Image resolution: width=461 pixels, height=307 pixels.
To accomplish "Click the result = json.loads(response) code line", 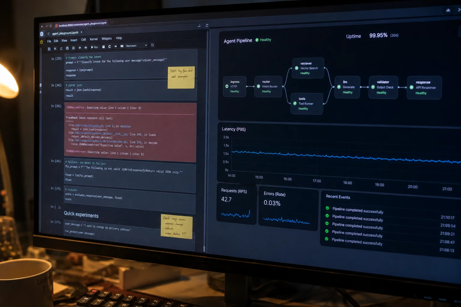I will point(83,90).
